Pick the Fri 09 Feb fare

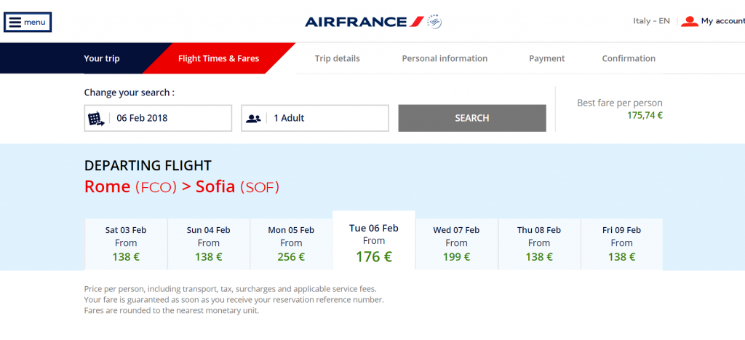[x=621, y=244]
